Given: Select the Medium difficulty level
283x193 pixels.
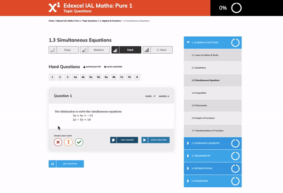Looking at the screenshot, I should click(x=93, y=50).
